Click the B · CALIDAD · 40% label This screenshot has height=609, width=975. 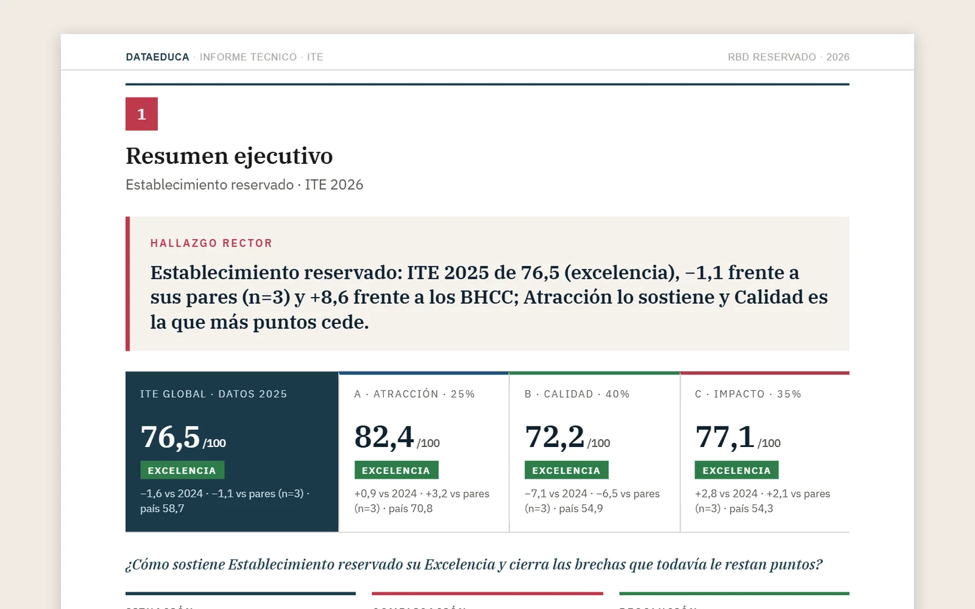pos(577,394)
